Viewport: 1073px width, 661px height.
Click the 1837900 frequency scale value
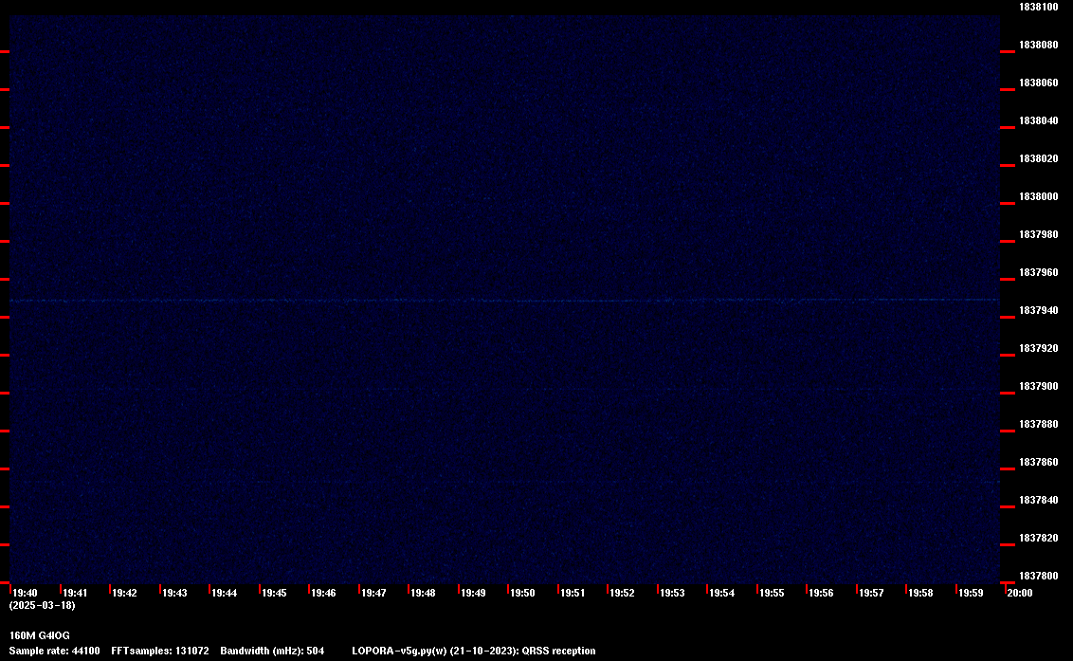click(x=1038, y=386)
